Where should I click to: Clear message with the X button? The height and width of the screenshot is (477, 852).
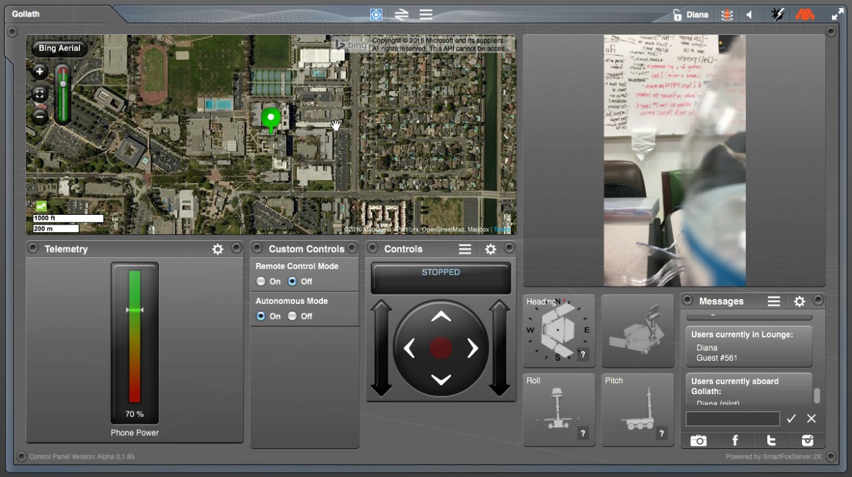[x=812, y=418]
